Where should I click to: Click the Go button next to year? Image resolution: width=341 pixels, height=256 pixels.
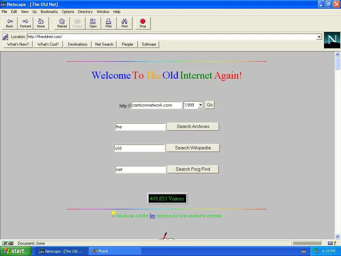point(210,105)
